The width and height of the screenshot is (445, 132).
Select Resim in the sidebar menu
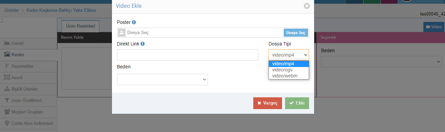pyautogui.click(x=28, y=55)
